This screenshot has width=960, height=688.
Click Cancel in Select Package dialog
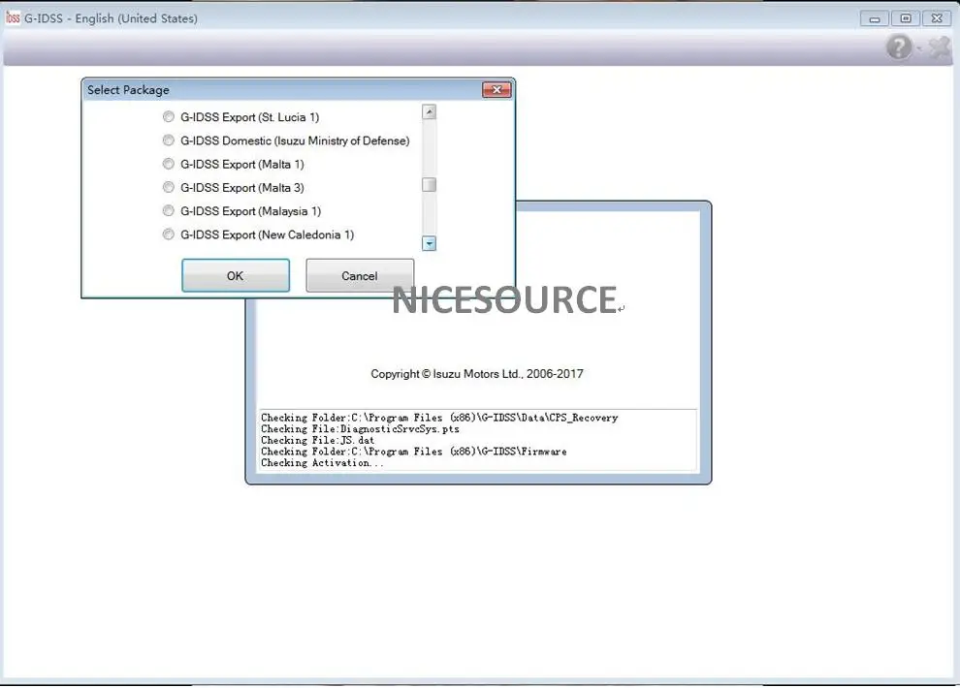click(360, 275)
